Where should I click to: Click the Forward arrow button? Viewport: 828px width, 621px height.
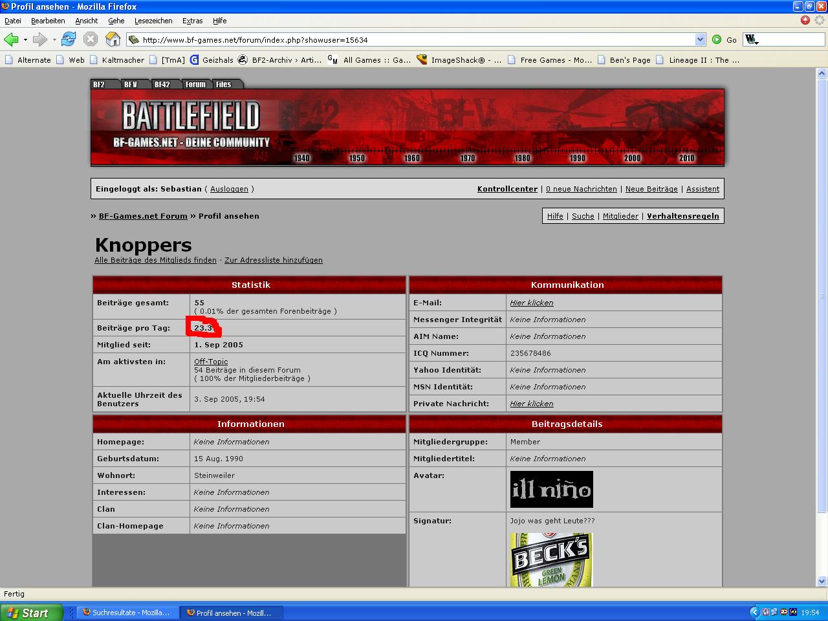[x=40, y=39]
